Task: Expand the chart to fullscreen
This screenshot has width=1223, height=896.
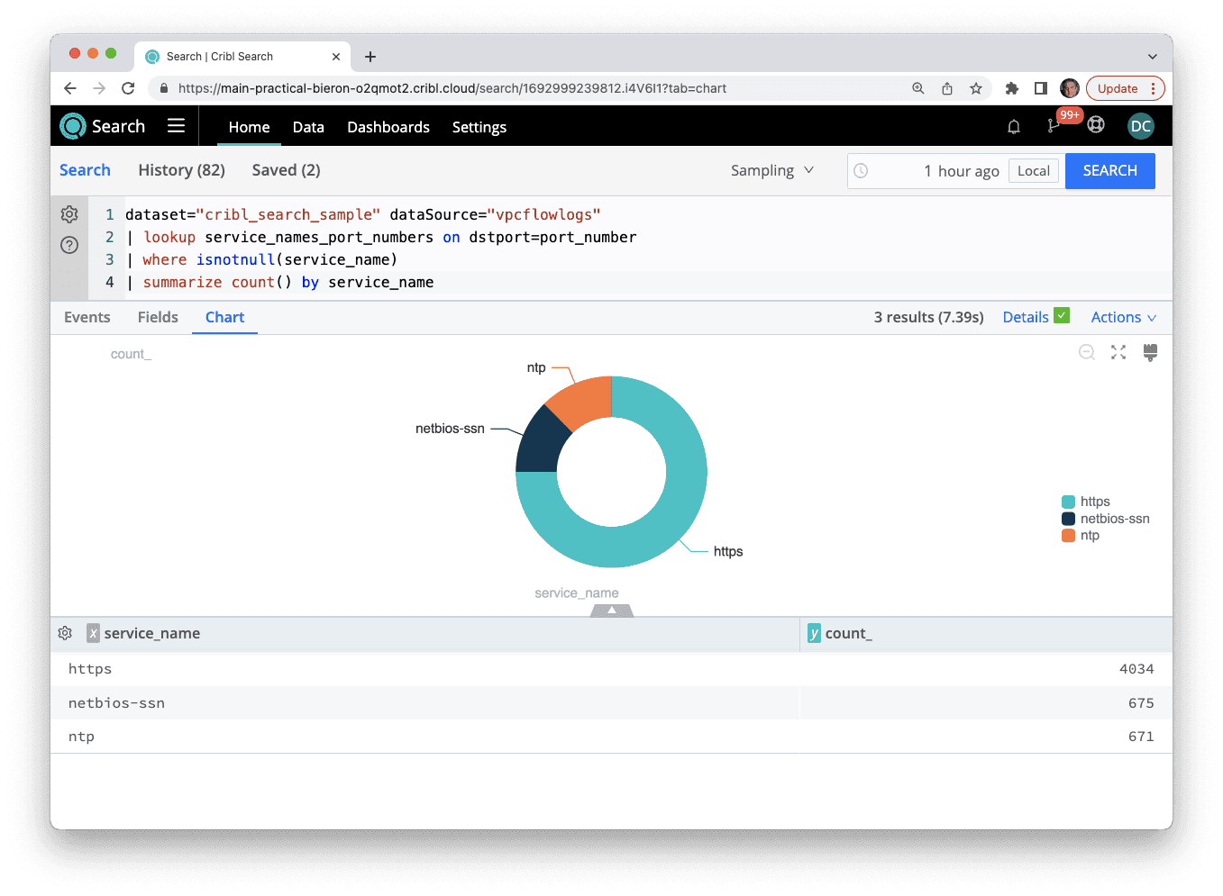Action: [x=1118, y=352]
